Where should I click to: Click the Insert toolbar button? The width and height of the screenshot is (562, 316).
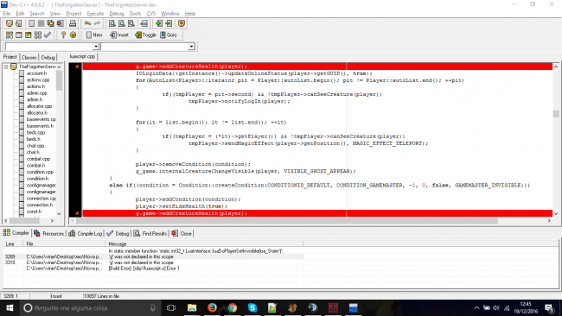pyautogui.click(x=119, y=35)
